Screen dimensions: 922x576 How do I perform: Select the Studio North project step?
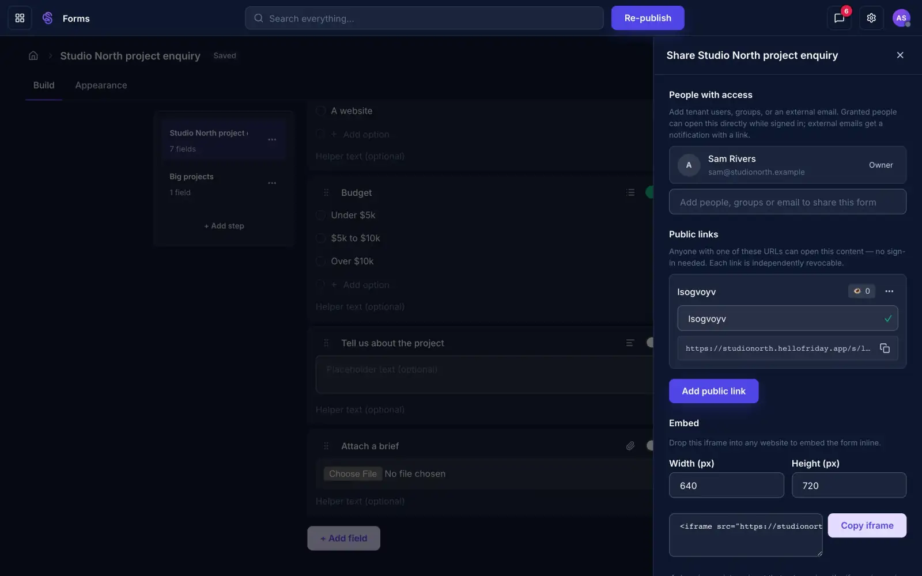point(224,140)
